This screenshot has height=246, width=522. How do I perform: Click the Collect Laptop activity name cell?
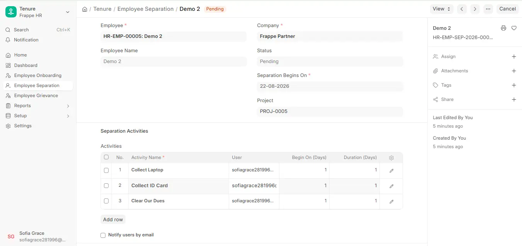tap(179, 170)
